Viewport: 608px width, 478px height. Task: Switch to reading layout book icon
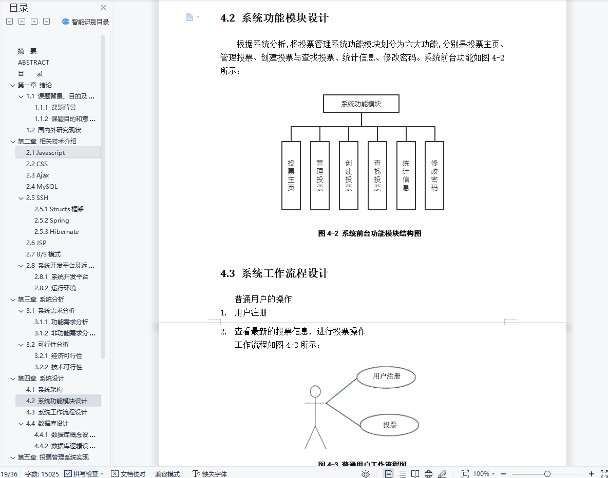[415, 474]
